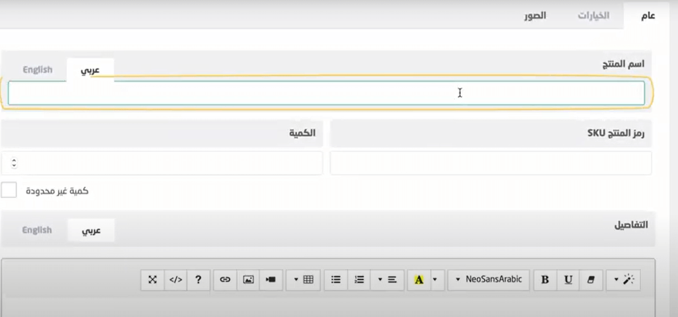Create a numbered ordered list

point(359,280)
